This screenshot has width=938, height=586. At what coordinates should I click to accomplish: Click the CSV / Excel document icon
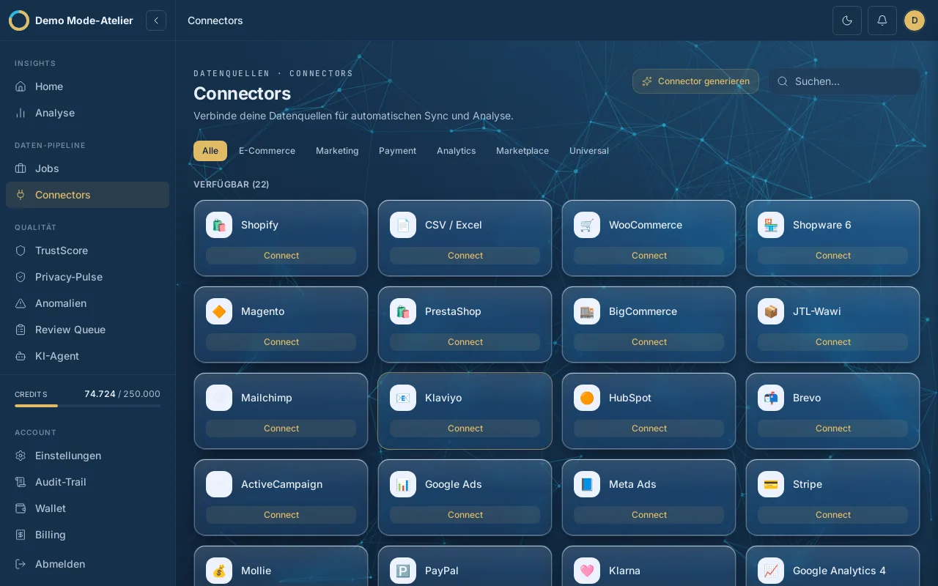(403, 225)
